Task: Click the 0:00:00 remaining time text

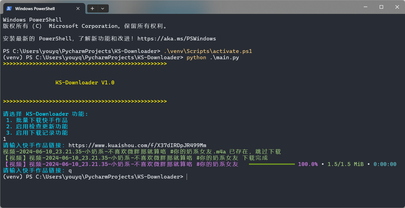Action: (385, 164)
